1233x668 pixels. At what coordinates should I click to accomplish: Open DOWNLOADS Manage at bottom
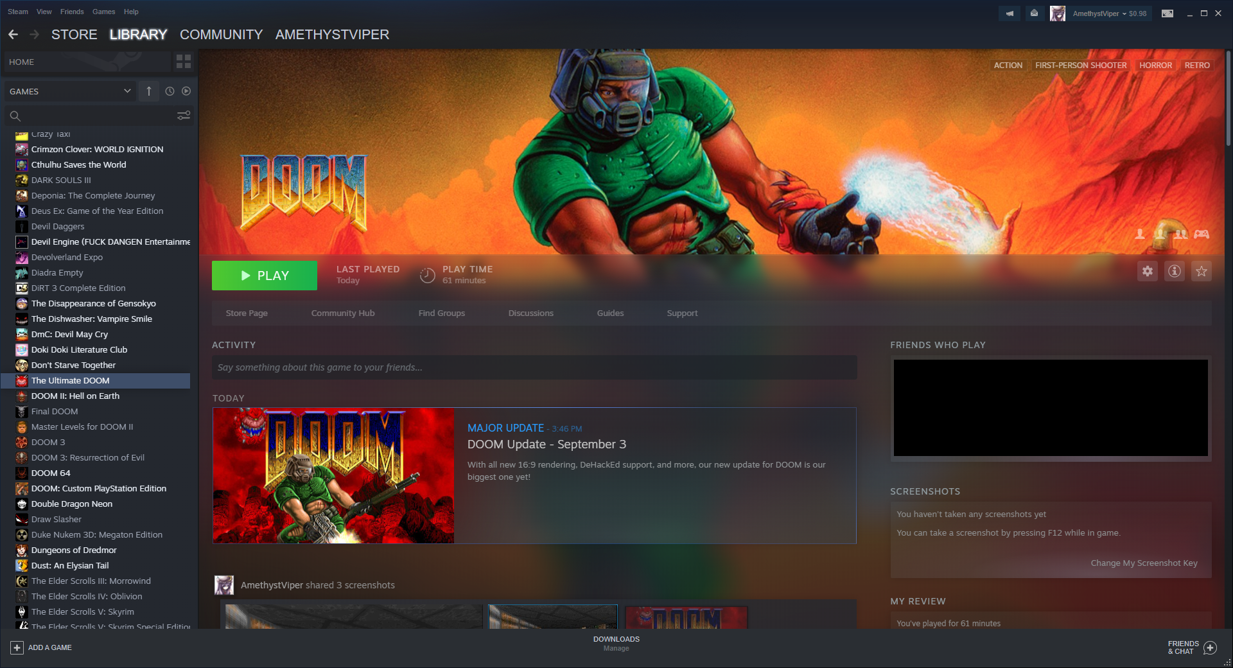616,644
